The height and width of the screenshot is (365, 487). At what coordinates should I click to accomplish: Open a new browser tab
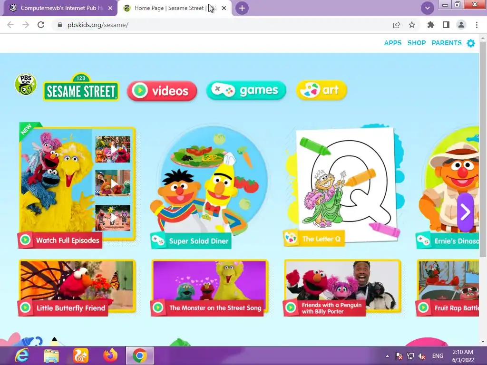242,9
